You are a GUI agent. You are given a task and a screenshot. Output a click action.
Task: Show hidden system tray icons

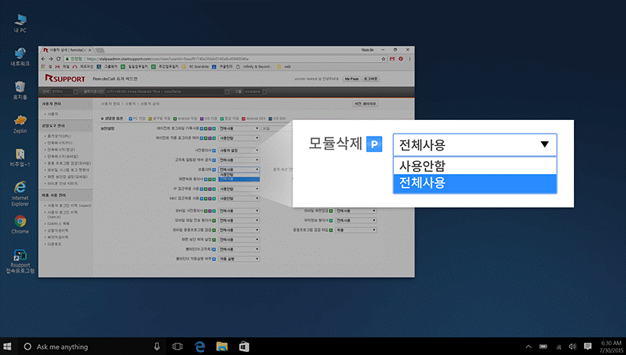pyautogui.click(x=528, y=347)
